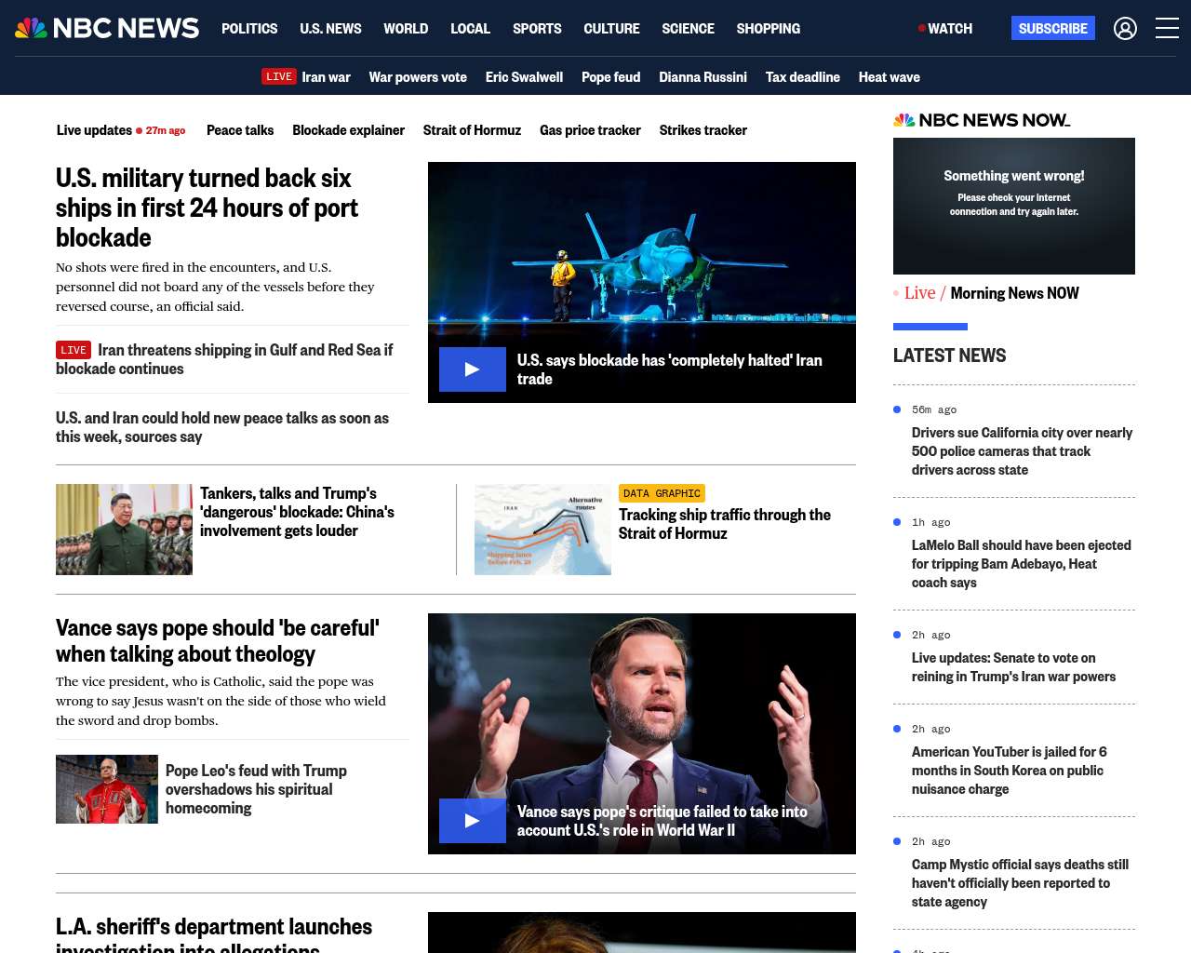Open Senate war powers live updates
The width and height of the screenshot is (1191, 953).
[x=1013, y=667]
